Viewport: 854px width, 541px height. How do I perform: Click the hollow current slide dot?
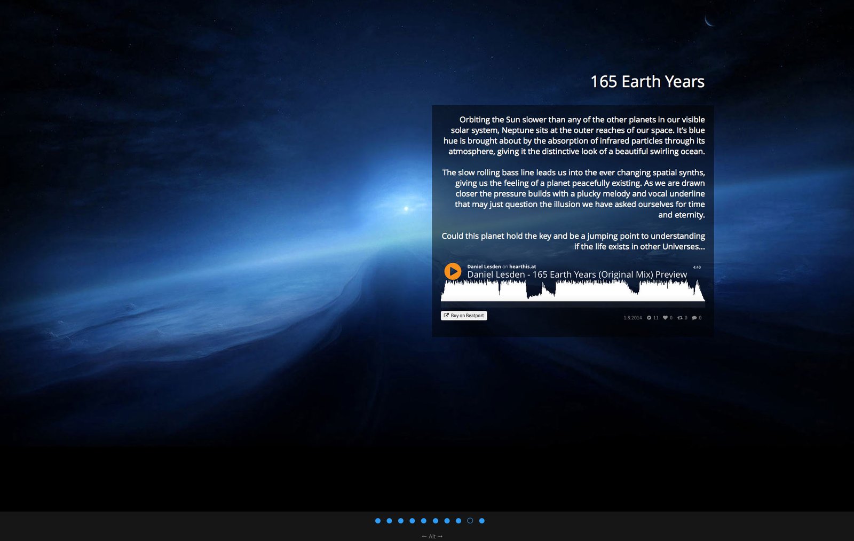click(x=470, y=521)
